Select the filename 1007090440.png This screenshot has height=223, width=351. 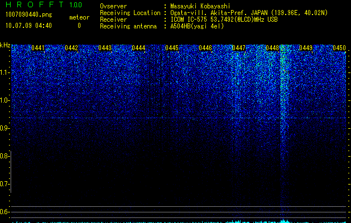(x=29, y=14)
